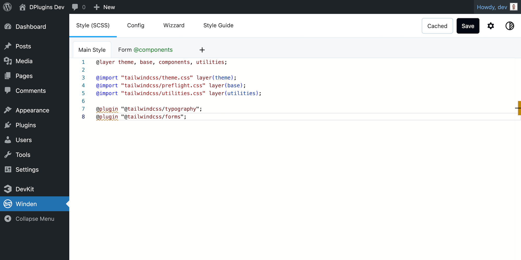Open the DPlugins Dev home icon

click(x=22, y=7)
